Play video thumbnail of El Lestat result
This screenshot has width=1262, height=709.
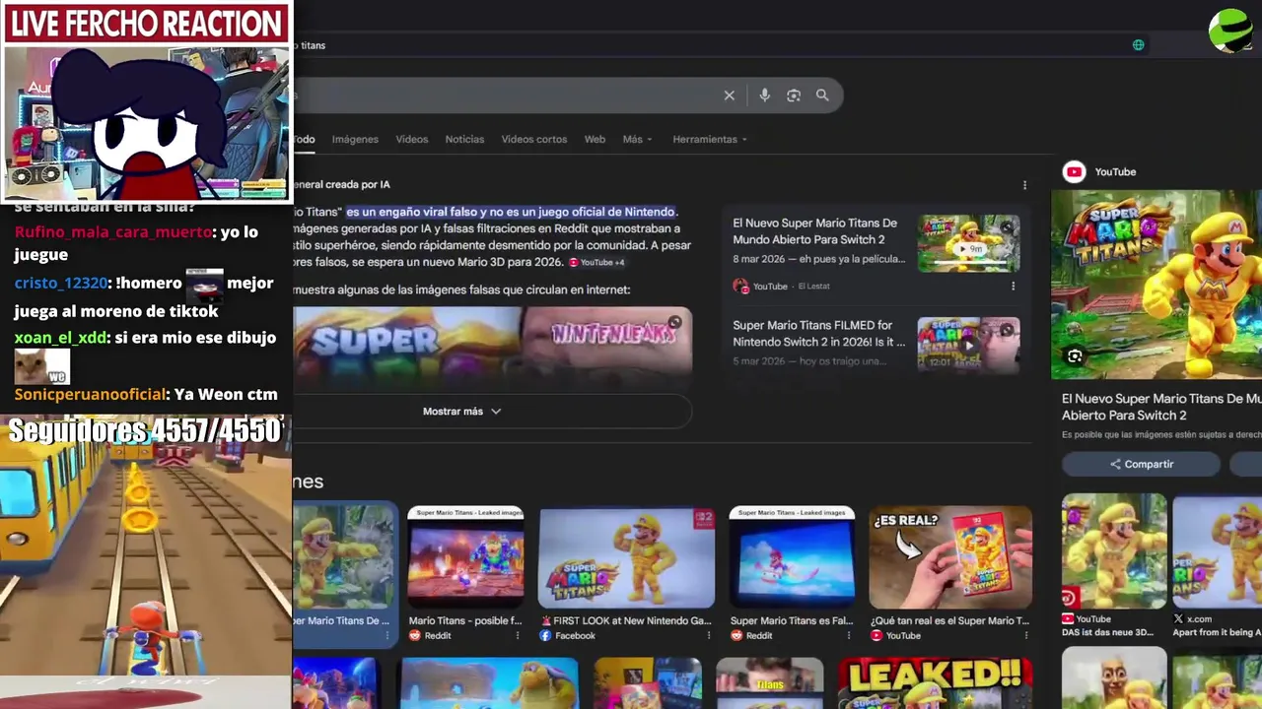969,242
